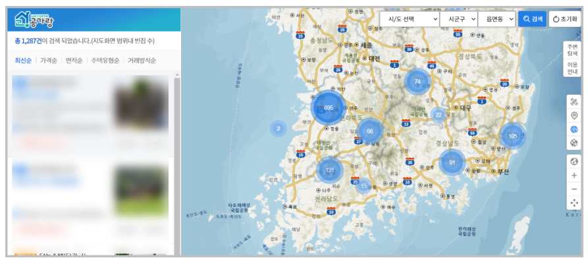Open the 읍면동 dropdown
This screenshot has width=588, height=260.
point(496,19)
